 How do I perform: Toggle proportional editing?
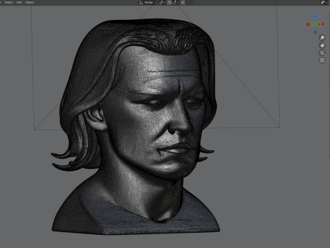click(x=183, y=3)
